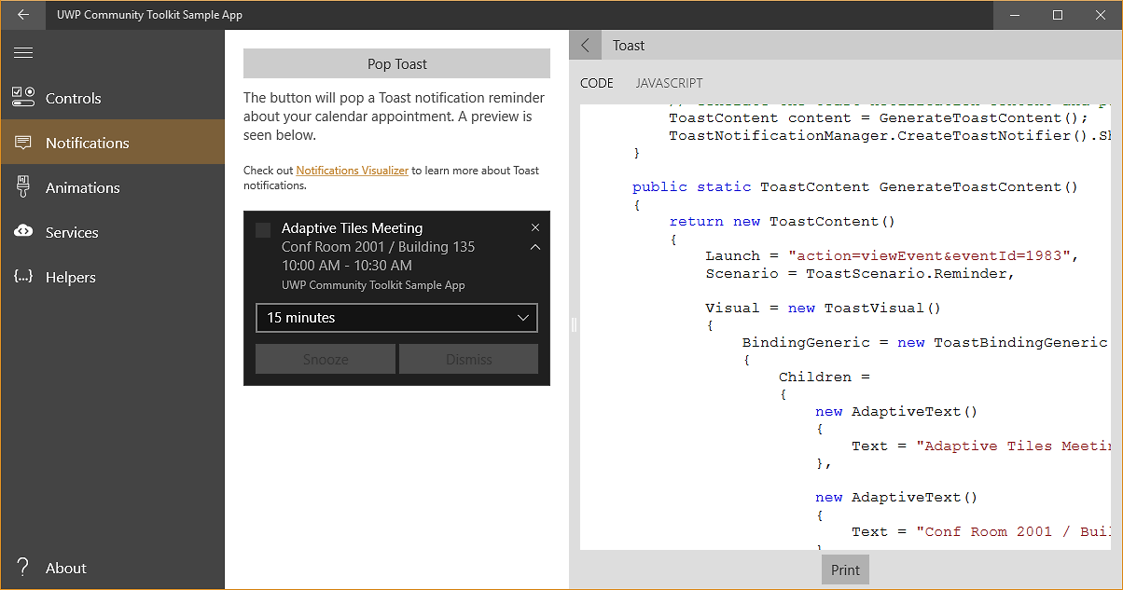Click the GenerateToastContent() method declaration line
Viewport: 1123px width, 590px height.
click(854, 186)
